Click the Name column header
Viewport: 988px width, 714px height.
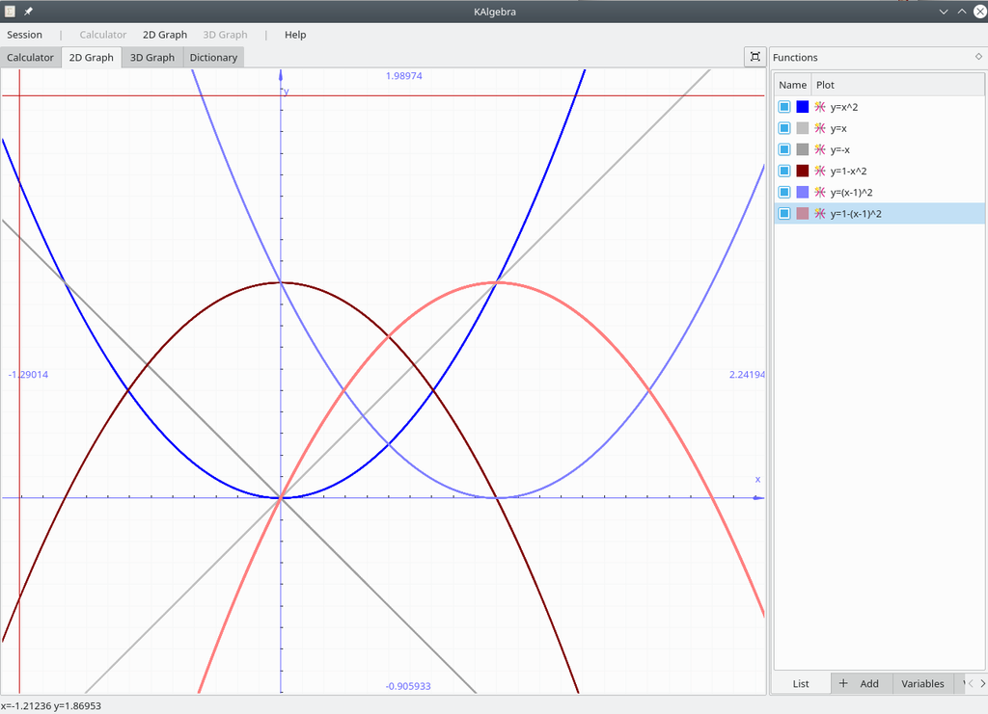click(793, 85)
